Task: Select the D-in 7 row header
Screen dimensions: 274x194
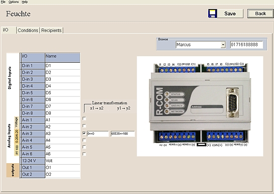Action: [x=32, y=106]
